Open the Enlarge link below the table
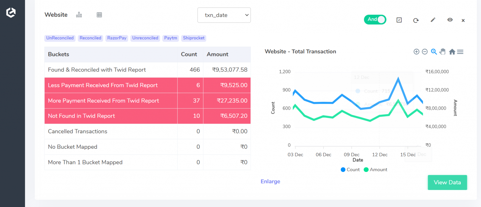481x207 pixels. point(270,181)
